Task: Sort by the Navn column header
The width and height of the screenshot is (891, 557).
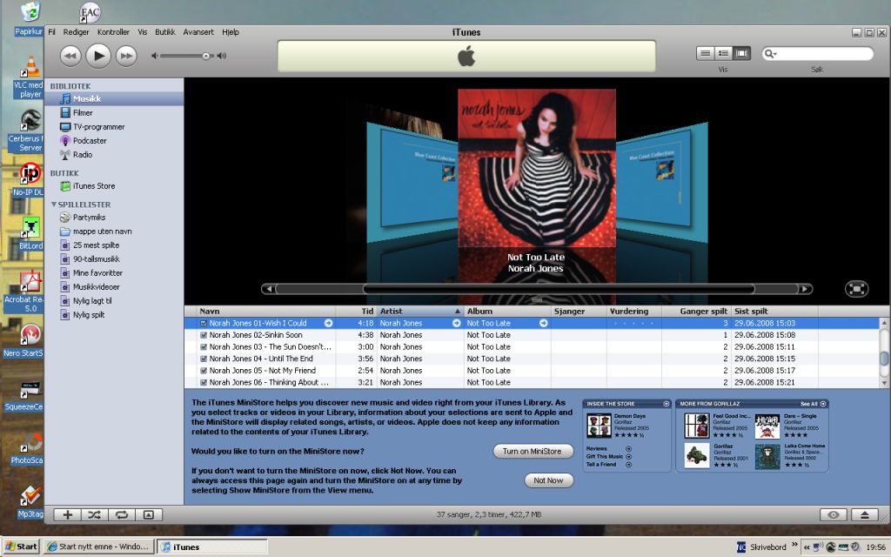Action: [x=265, y=311]
